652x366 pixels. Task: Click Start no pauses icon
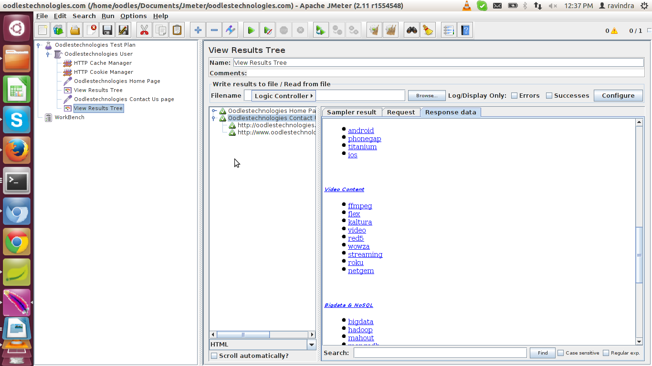pos(268,30)
